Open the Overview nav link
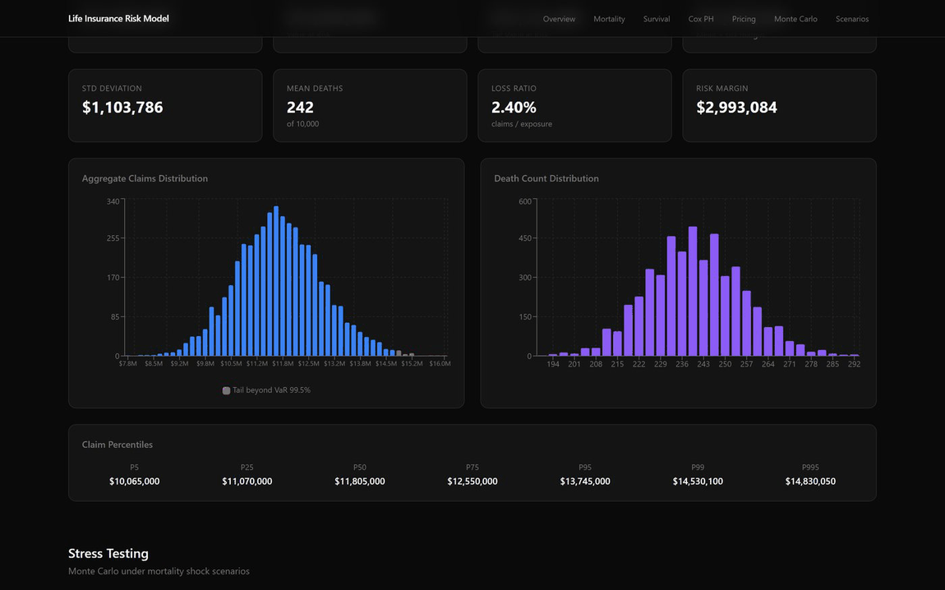945x590 pixels. [559, 19]
